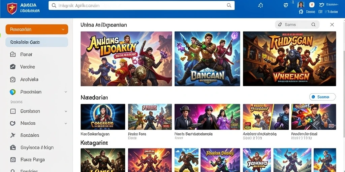345x172 pixels.
Task: Click the Kragarint section heading
Action: 94,143
